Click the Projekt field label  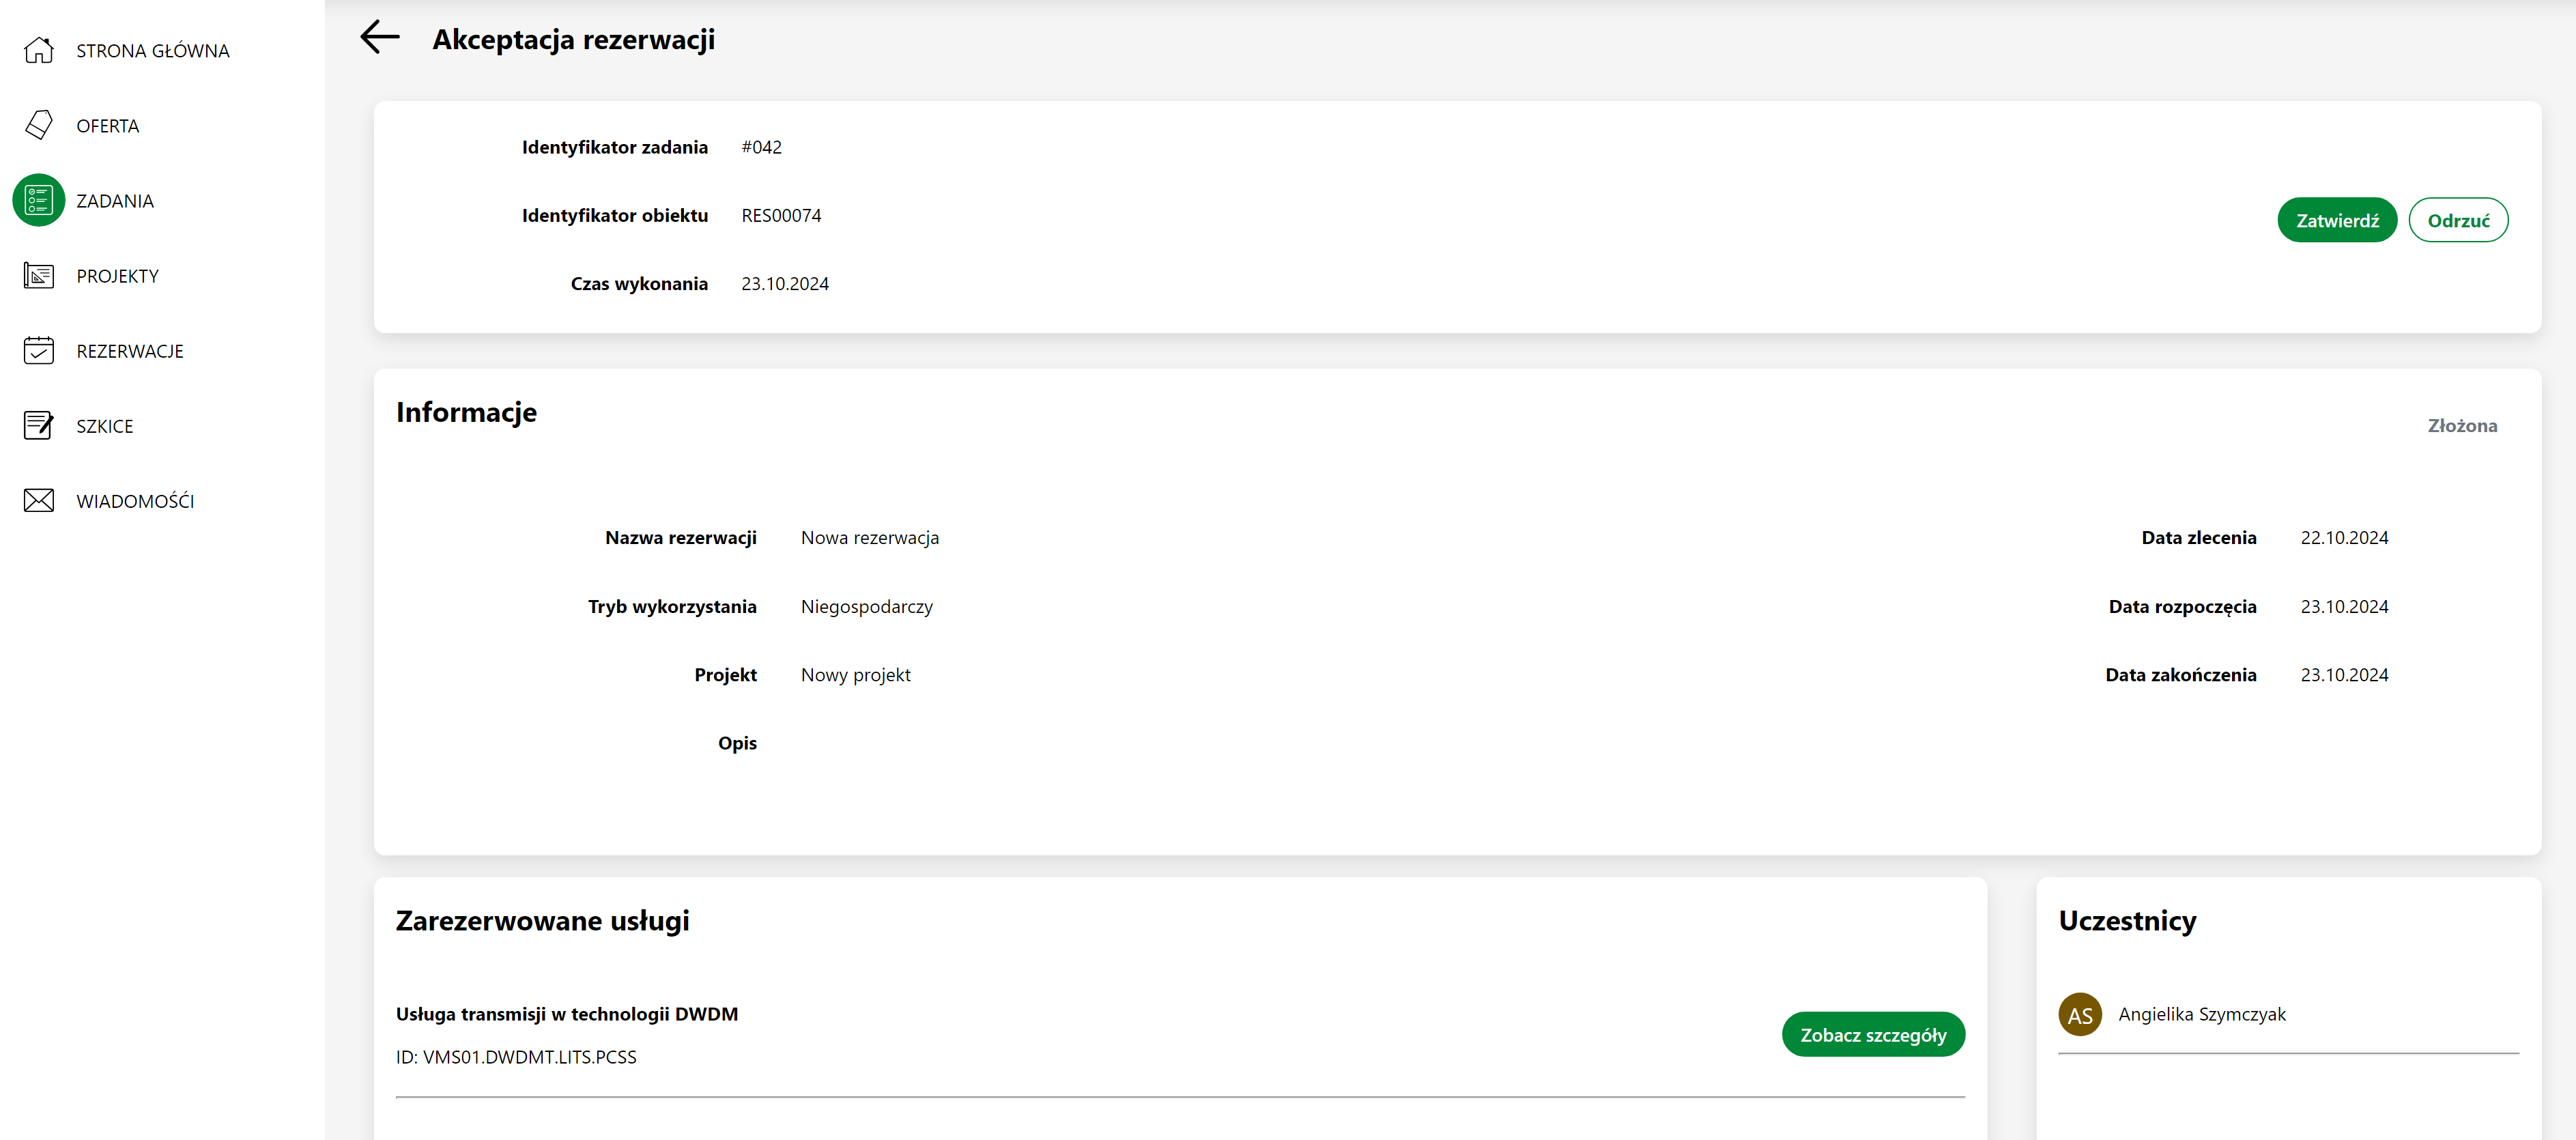click(x=726, y=675)
